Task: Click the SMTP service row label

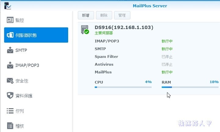Action: click(x=100, y=49)
